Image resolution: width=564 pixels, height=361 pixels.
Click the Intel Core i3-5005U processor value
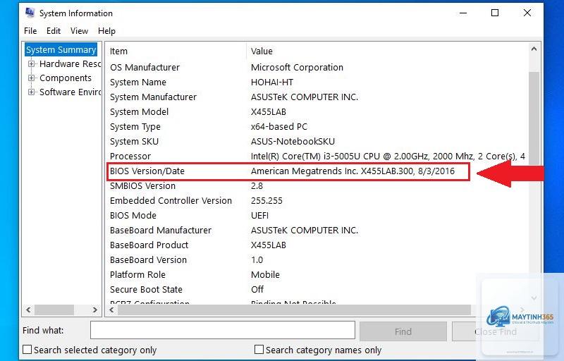[388, 156]
